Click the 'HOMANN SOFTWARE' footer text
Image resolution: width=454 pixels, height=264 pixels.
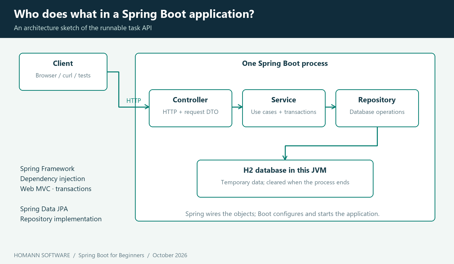[x=42, y=255]
